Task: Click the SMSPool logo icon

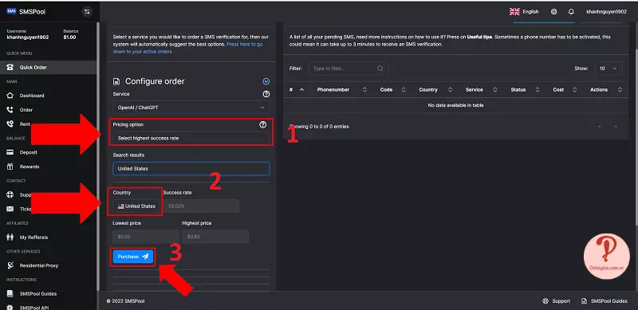Action: pos(11,11)
